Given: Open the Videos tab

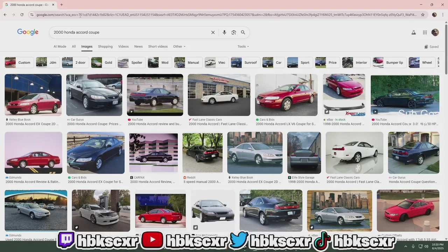Looking at the screenshot, I should (124, 47).
